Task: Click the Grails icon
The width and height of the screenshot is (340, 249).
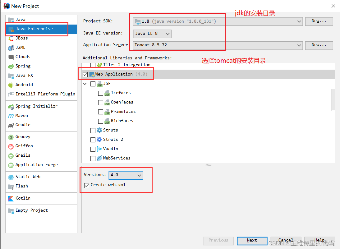Action: tap(11, 155)
